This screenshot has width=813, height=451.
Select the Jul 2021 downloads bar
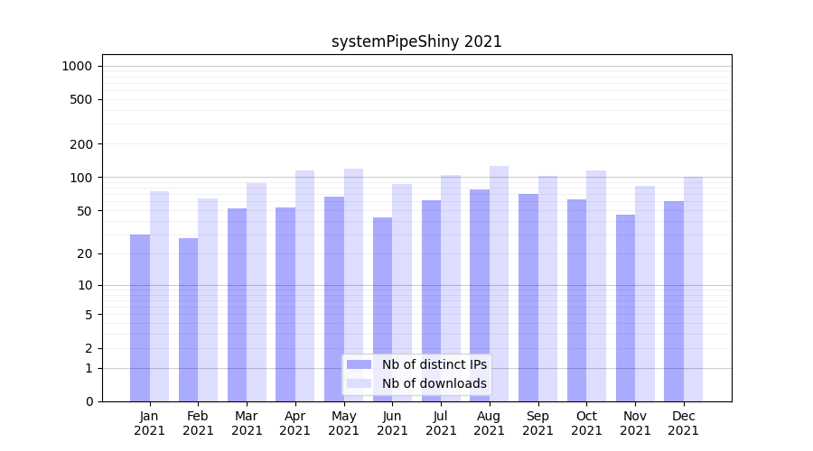click(x=451, y=289)
